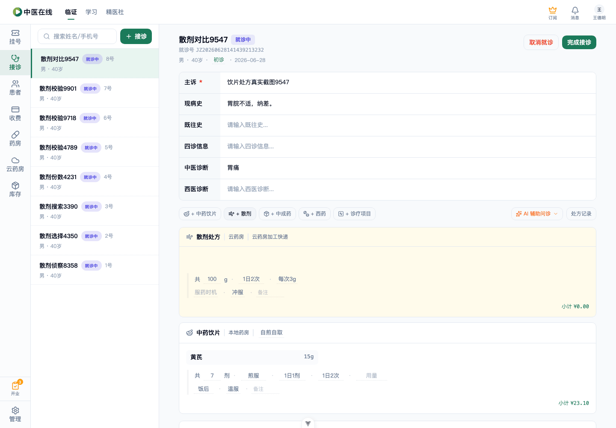The width and height of the screenshot is (616, 428).
Task: Add a 诊疗项目 item
Action: point(355,214)
